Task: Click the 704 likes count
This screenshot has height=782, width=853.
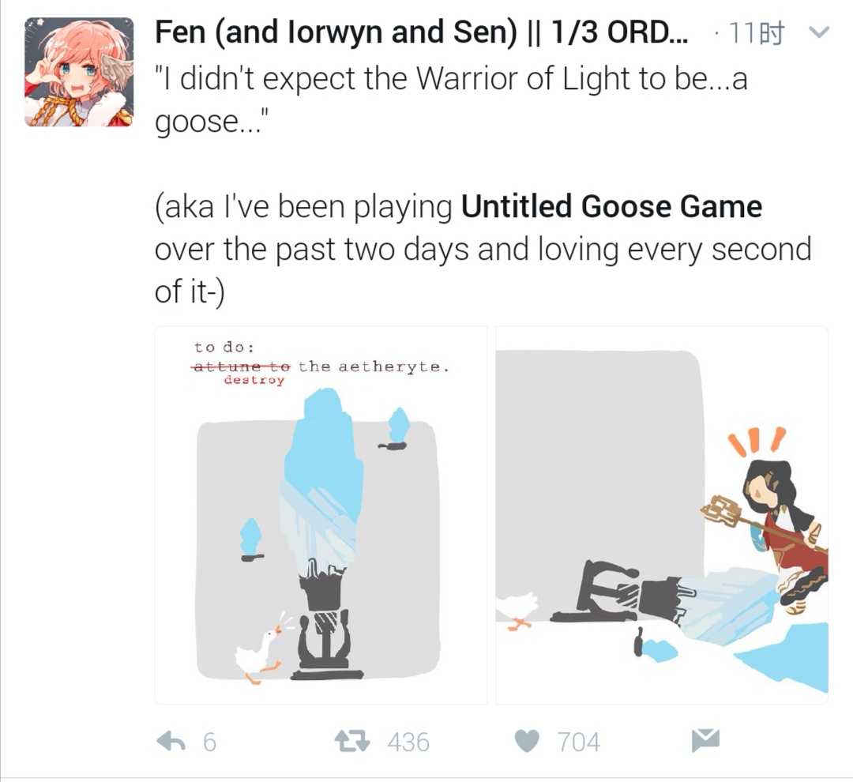Action: (x=579, y=743)
